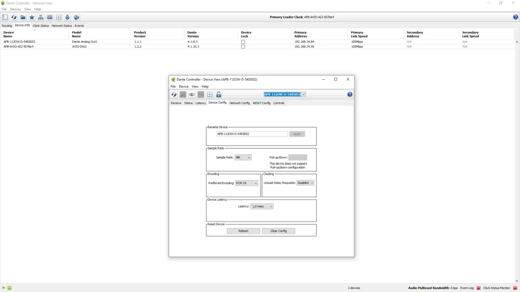Viewport: 520px width, 292px height.
Task: Click the plus grid icon in Device View toolbar
Action: pos(210,95)
